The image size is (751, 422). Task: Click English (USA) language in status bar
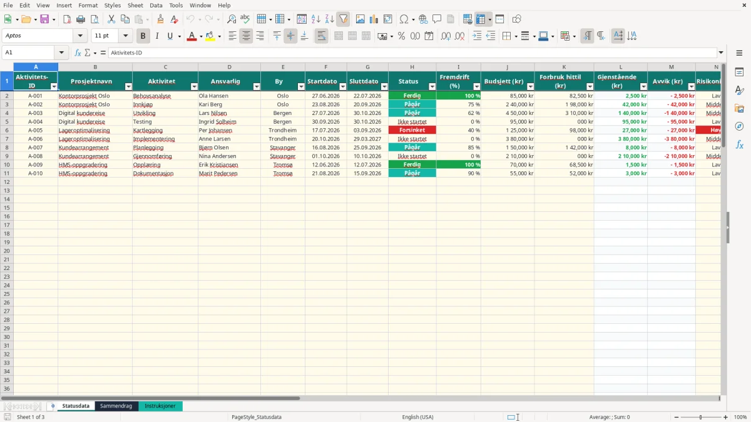417,417
